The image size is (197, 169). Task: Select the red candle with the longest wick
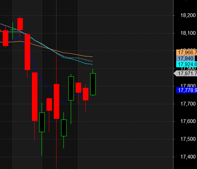coord(57,101)
